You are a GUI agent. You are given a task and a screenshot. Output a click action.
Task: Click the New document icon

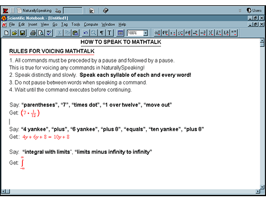point(6,33)
